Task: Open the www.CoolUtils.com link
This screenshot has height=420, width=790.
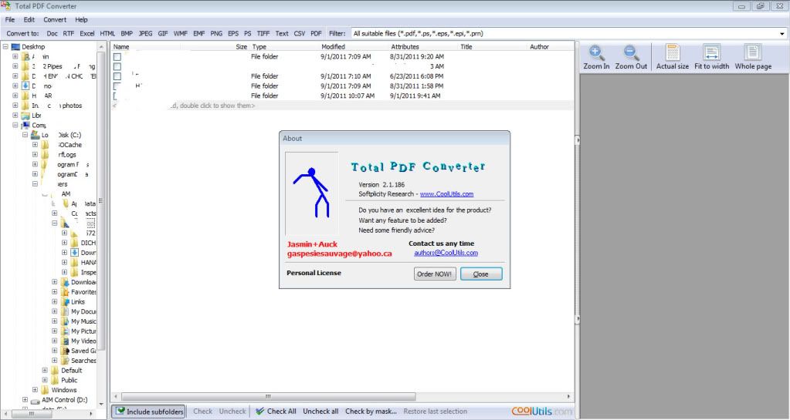Action: tap(446, 194)
